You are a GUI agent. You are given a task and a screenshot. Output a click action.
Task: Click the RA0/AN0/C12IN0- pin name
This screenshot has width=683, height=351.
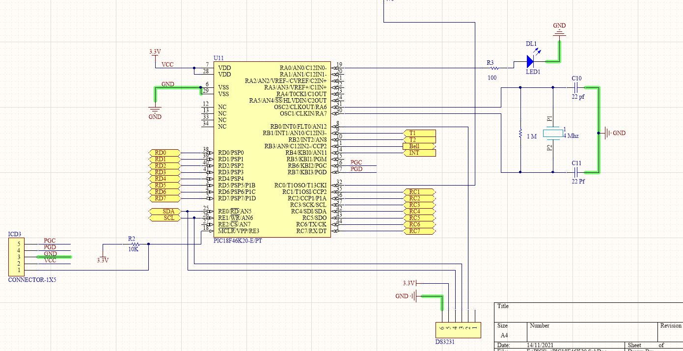click(x=303, y=68)
